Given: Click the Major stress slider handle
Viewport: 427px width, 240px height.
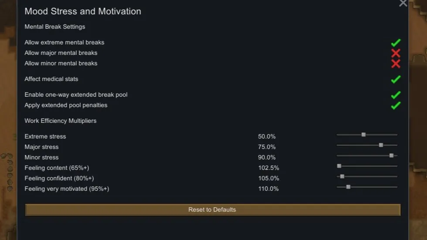Looking at the screenshot, I should click(x=381, y=145).
